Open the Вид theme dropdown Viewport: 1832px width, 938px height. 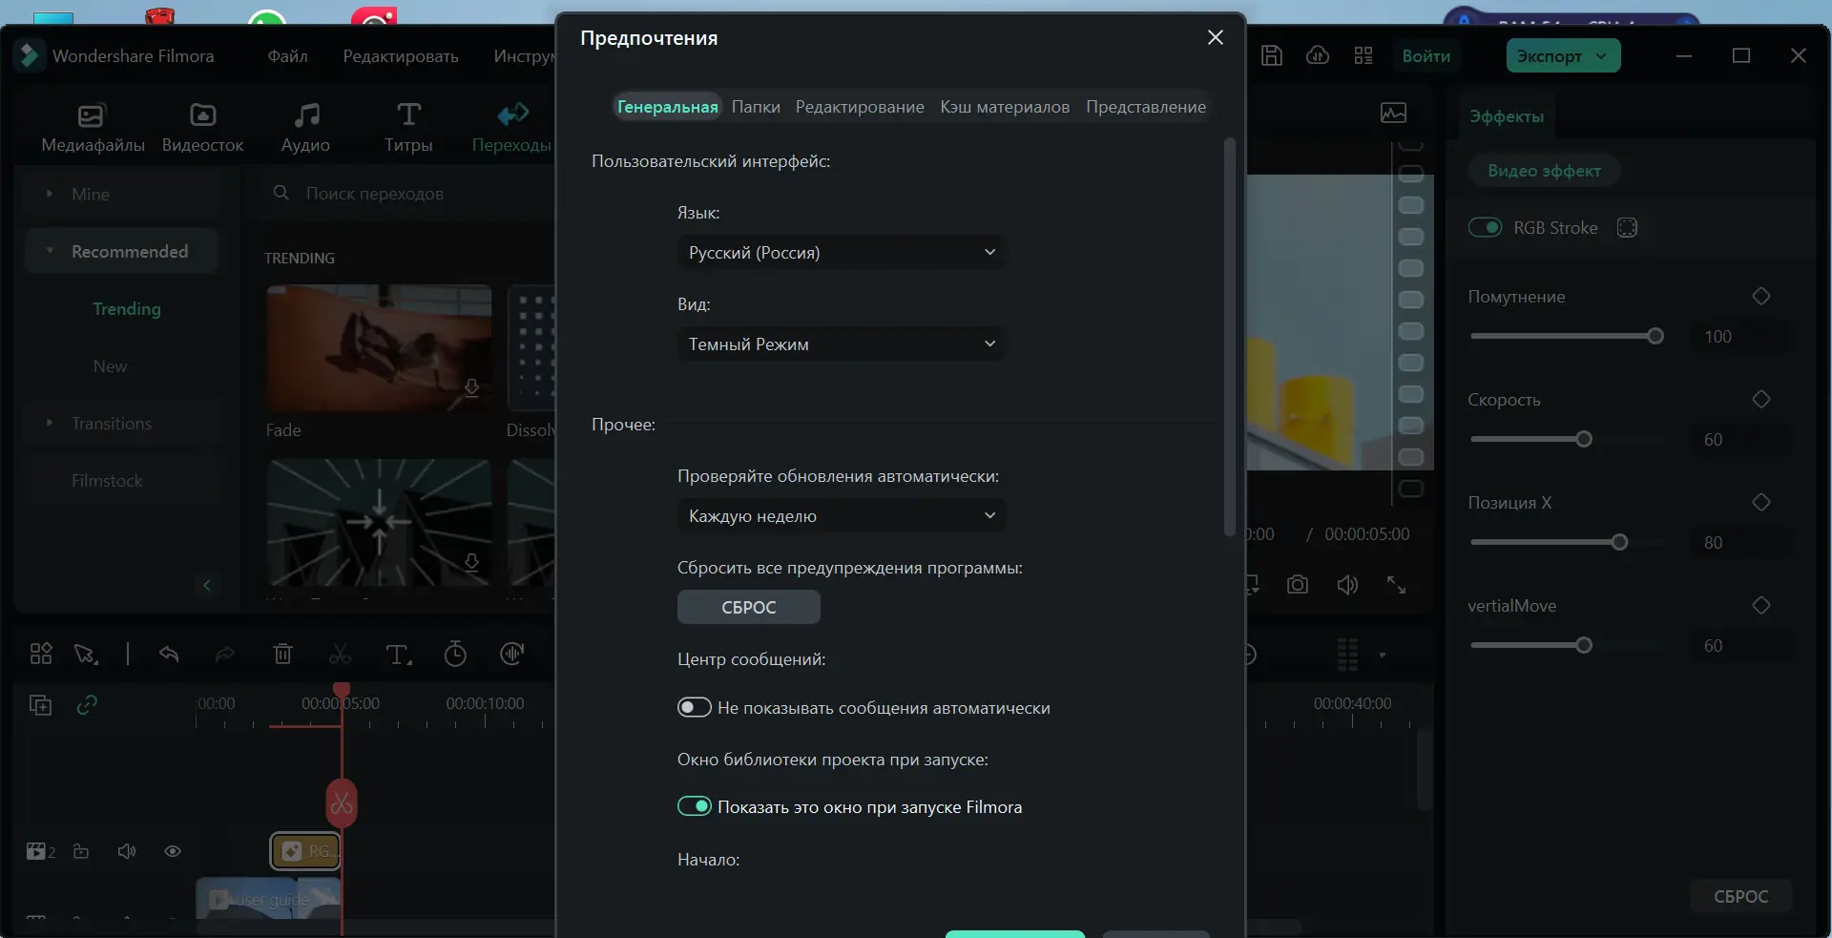click(x=842, y=344)
